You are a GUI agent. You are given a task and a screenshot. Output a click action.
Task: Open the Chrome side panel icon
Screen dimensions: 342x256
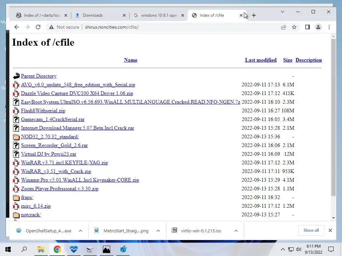pyautogui.click(x=308, y=27)
